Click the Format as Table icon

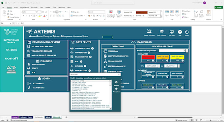pos(119,12)
